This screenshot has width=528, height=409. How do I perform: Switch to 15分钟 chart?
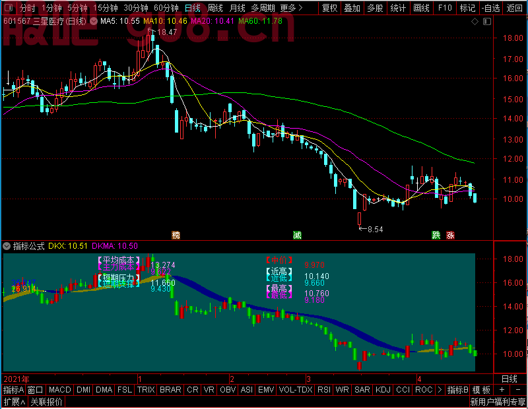(x=106, y=8)
